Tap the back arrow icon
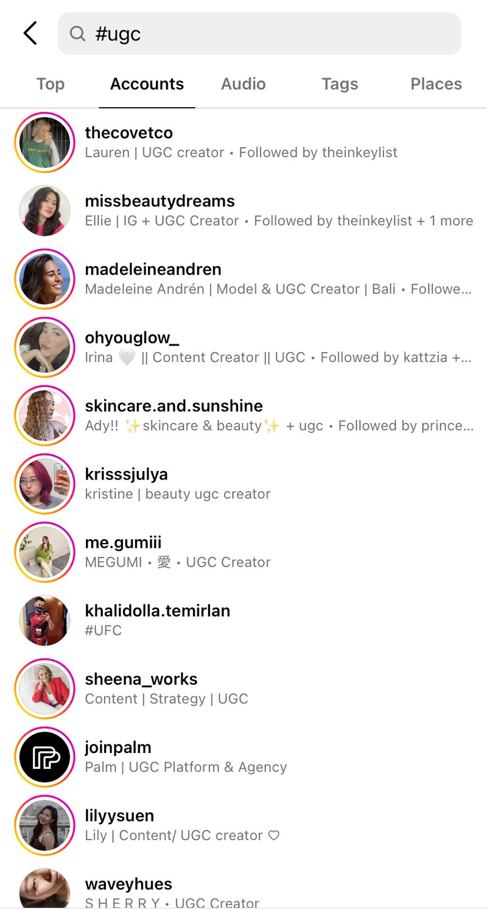Viewport: 487px width, 909px height. 30,34
